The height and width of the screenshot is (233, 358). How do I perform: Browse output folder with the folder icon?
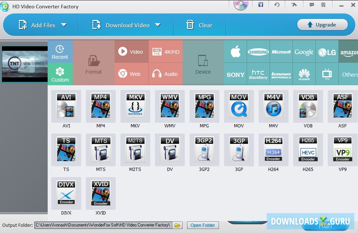(177, 225)
